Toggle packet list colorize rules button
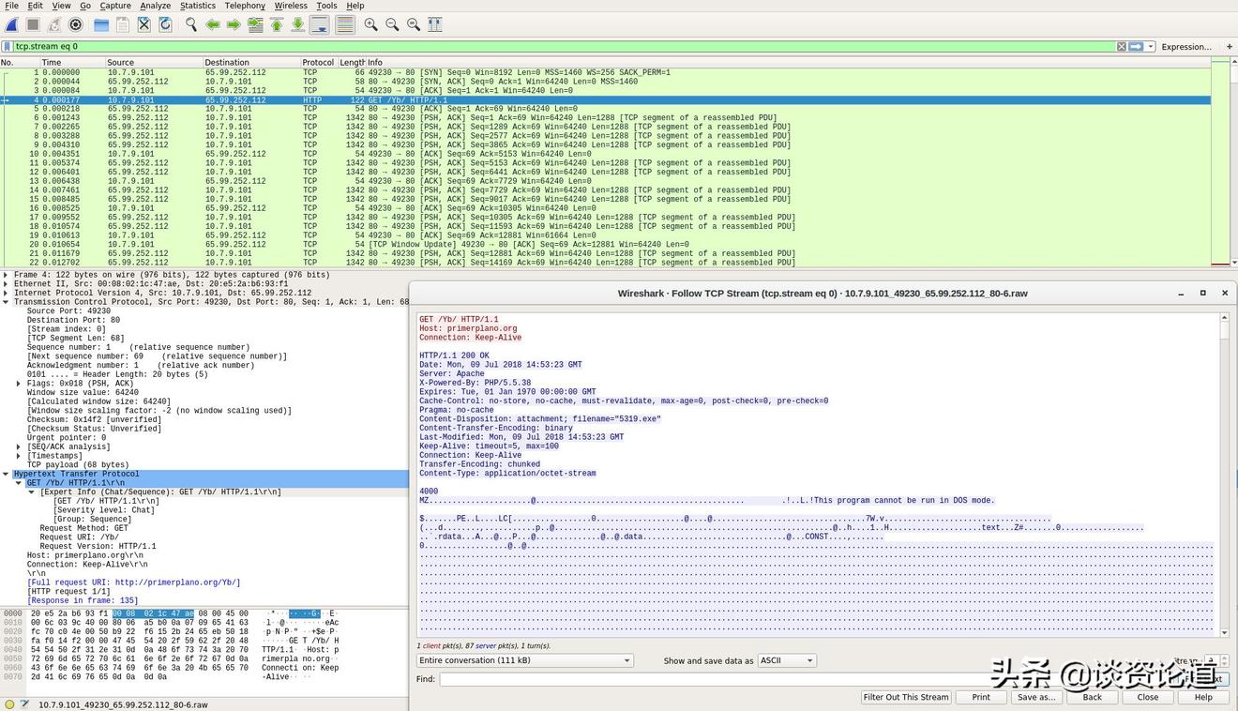This screenshot has height=711, width=1238. pyautogui.click(x=345, y=24)
